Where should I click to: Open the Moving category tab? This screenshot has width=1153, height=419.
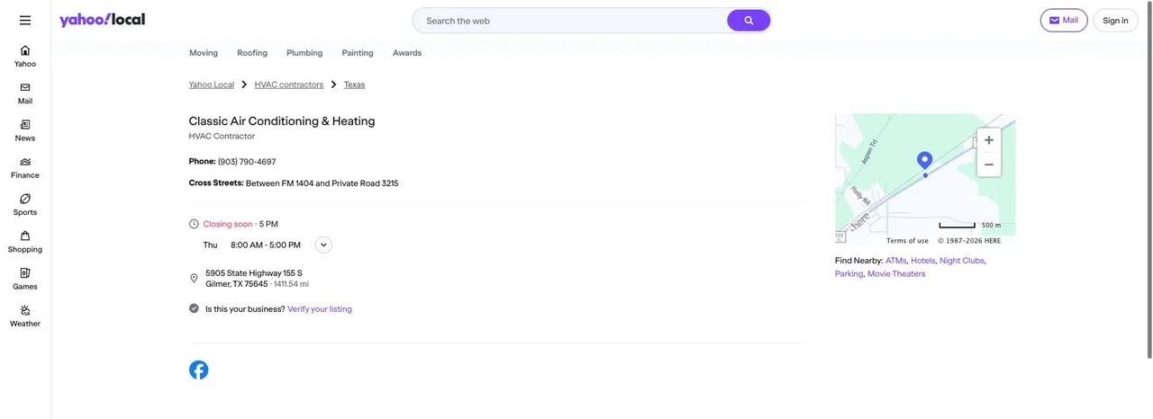(204, 53)
